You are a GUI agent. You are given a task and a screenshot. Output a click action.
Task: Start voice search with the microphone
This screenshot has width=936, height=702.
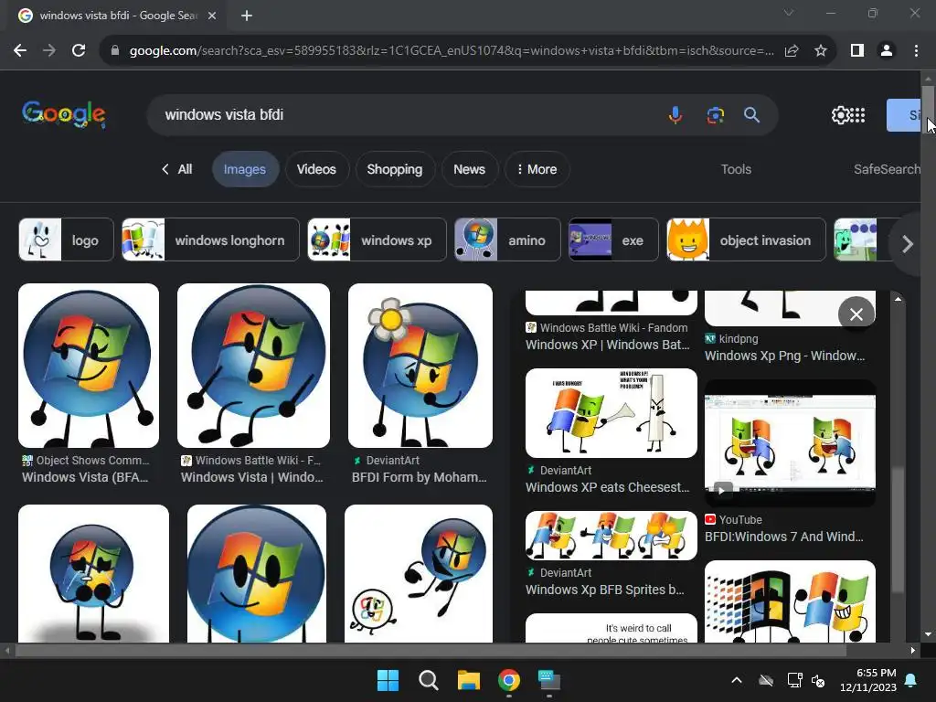tap(675, 114)
